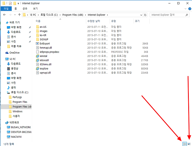Image resolution: width=192 pixels, height=146 pixels.
Task: Open quick access toolbar customize dropdown
Action: [x=18, y=3]
